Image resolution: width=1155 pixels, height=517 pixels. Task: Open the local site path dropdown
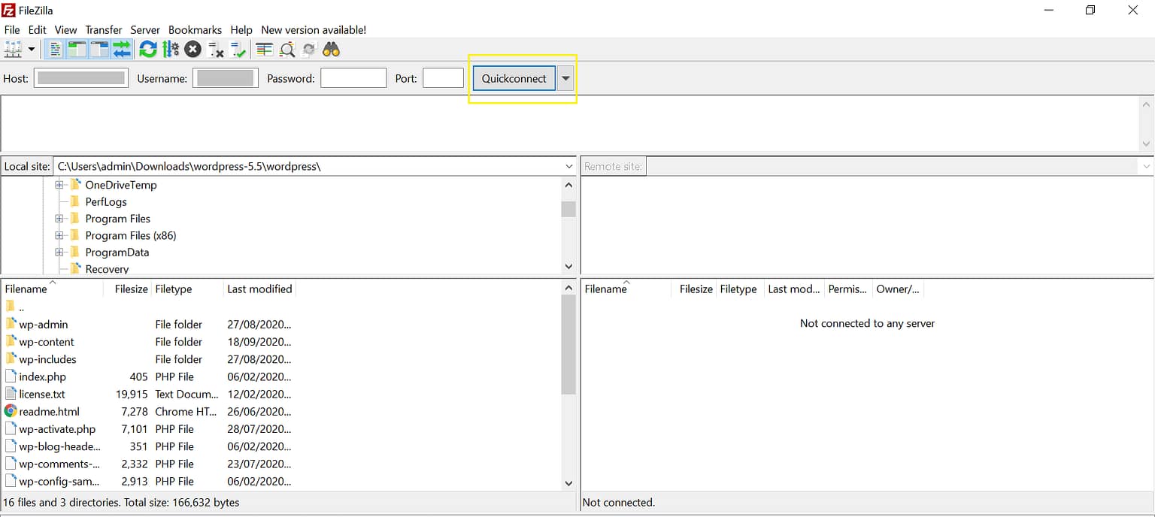click(569, 165)
